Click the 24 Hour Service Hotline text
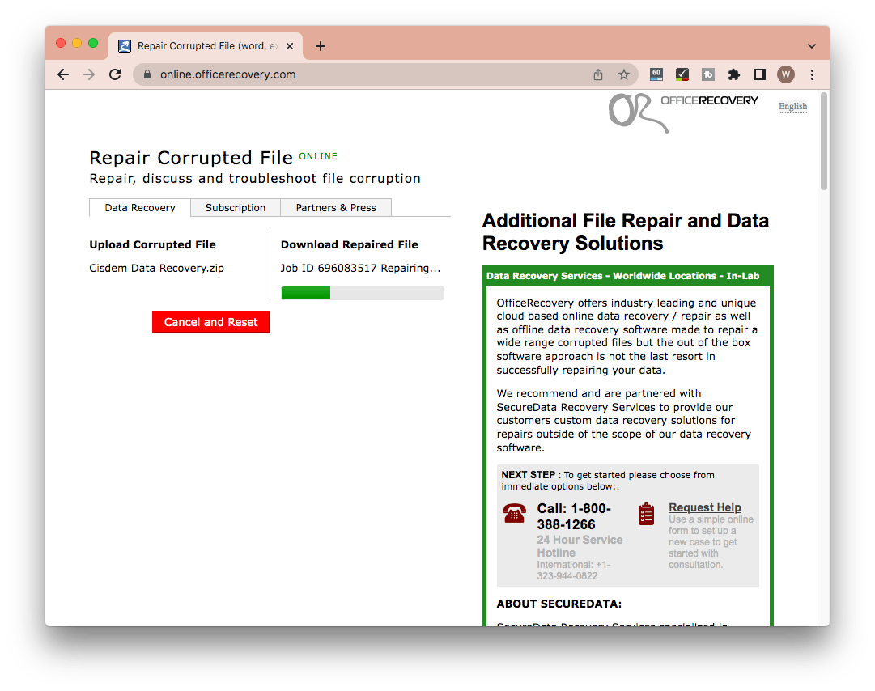The width and height of the screenshot is (875, 691). point(580,546)
